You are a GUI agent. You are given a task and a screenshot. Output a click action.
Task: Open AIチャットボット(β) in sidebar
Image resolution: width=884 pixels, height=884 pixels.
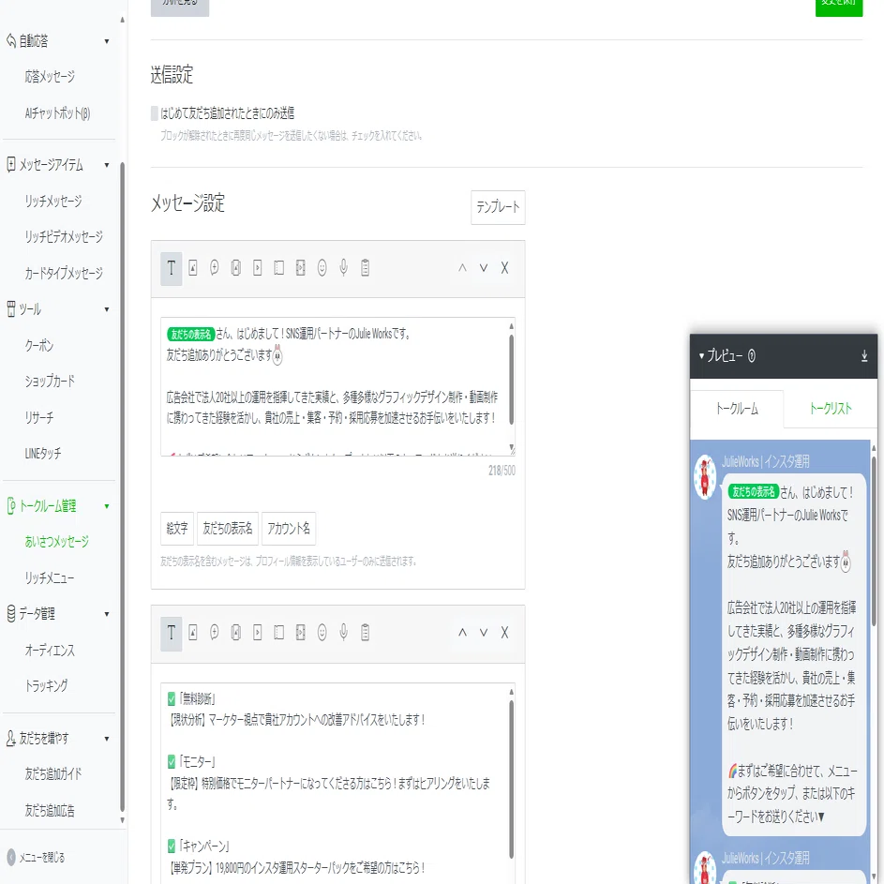[57, 113]
